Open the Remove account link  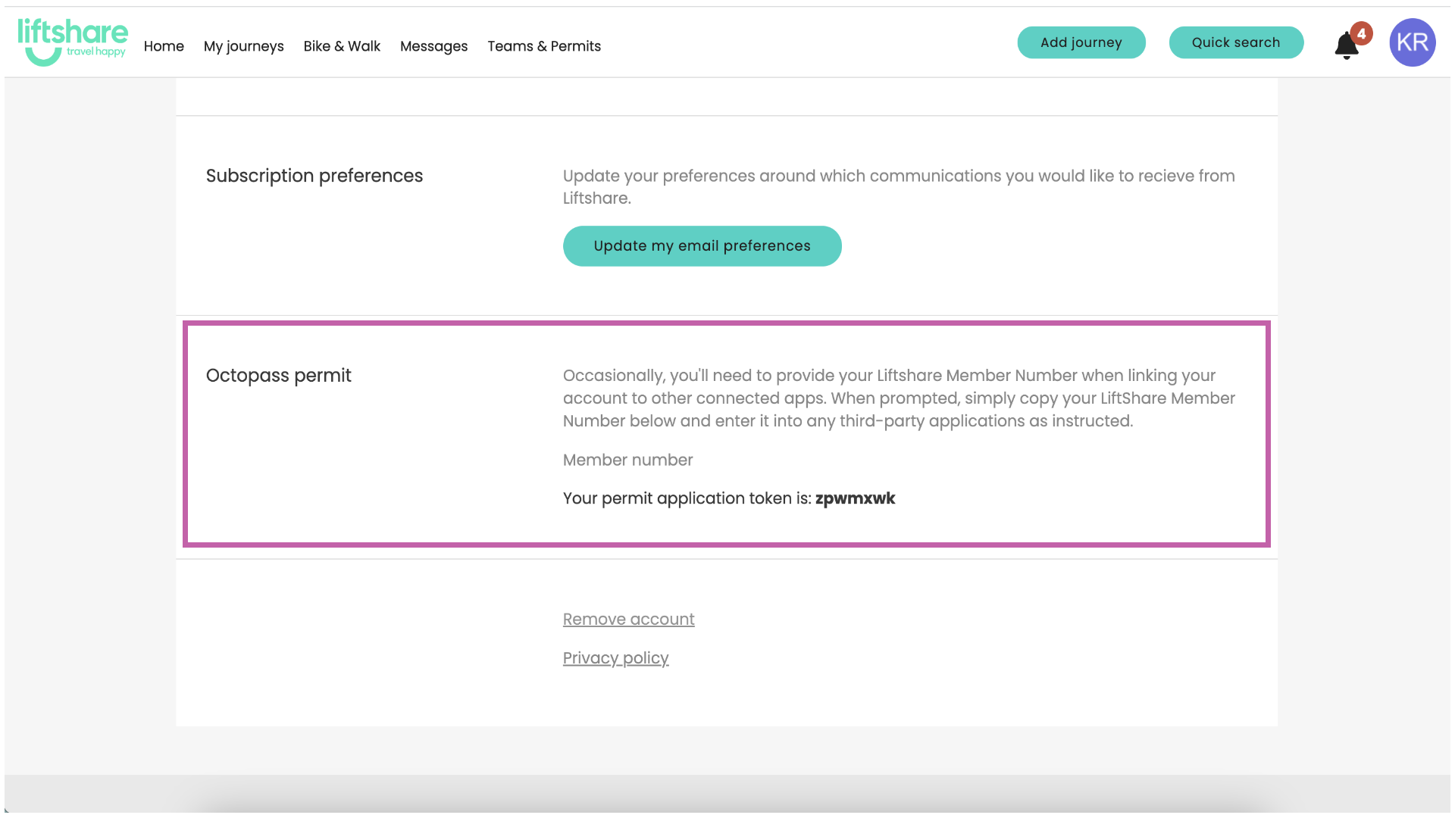coord(628,619)
